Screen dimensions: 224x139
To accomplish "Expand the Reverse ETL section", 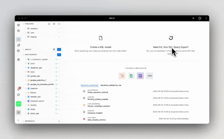I will [x=24, y=121].
